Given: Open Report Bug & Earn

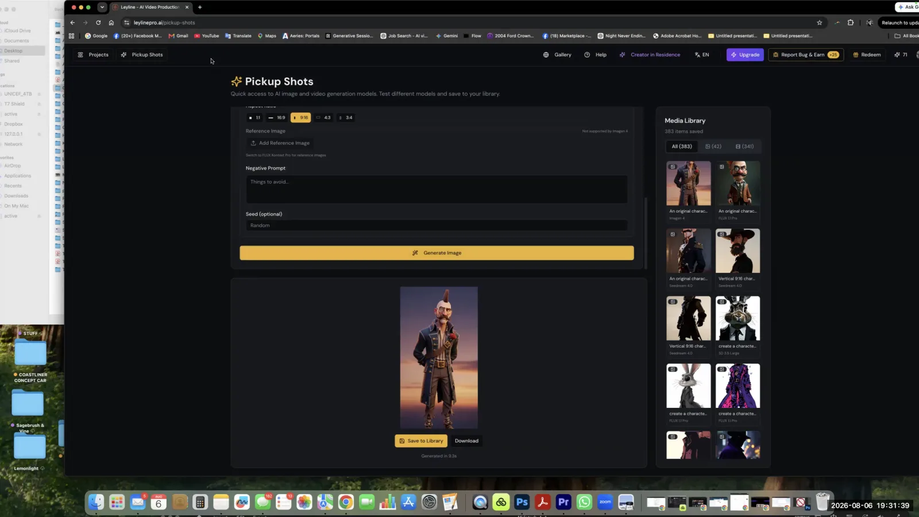Looking at the screenshot, I should [806, 55].
